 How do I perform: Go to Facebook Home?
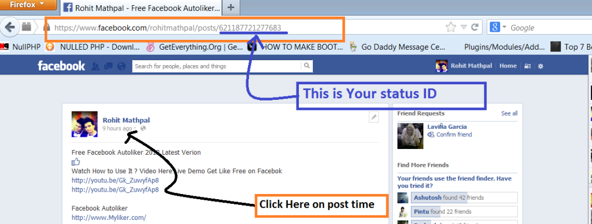508,66
